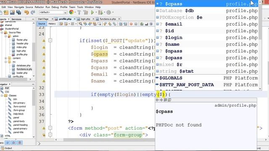Image resolution: width=269 pixels, height=151 pixels.
Task: Undo the last edit with toolbar arrow
Action: (26, 12)
